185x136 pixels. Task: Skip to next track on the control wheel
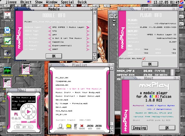tap(34, 112)
